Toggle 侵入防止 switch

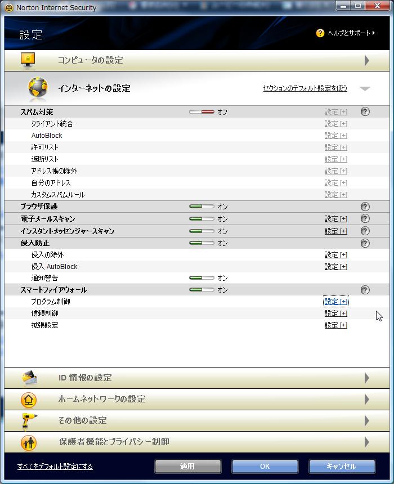click(202, 243)
